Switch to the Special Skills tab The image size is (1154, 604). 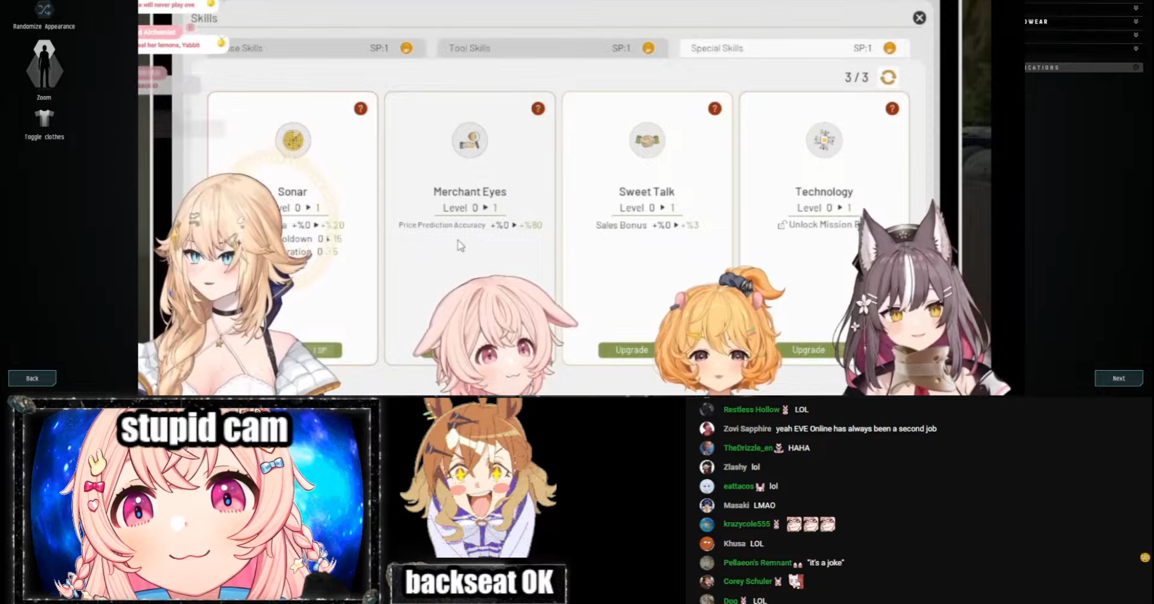(x=795, y=48)
